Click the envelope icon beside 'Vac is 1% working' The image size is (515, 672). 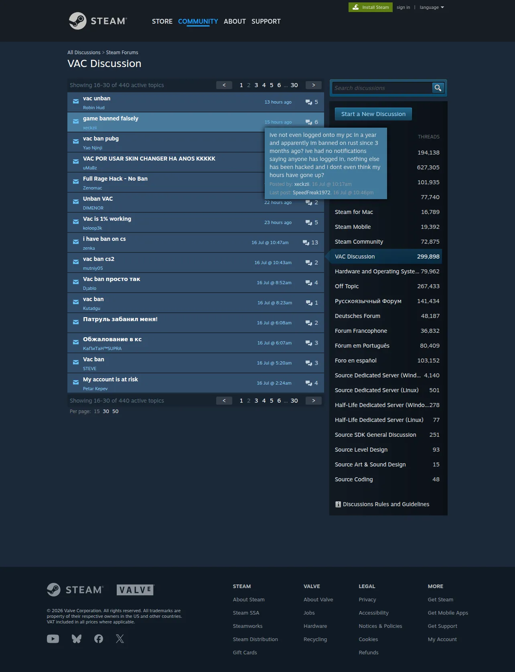click(x=76, y=222)
